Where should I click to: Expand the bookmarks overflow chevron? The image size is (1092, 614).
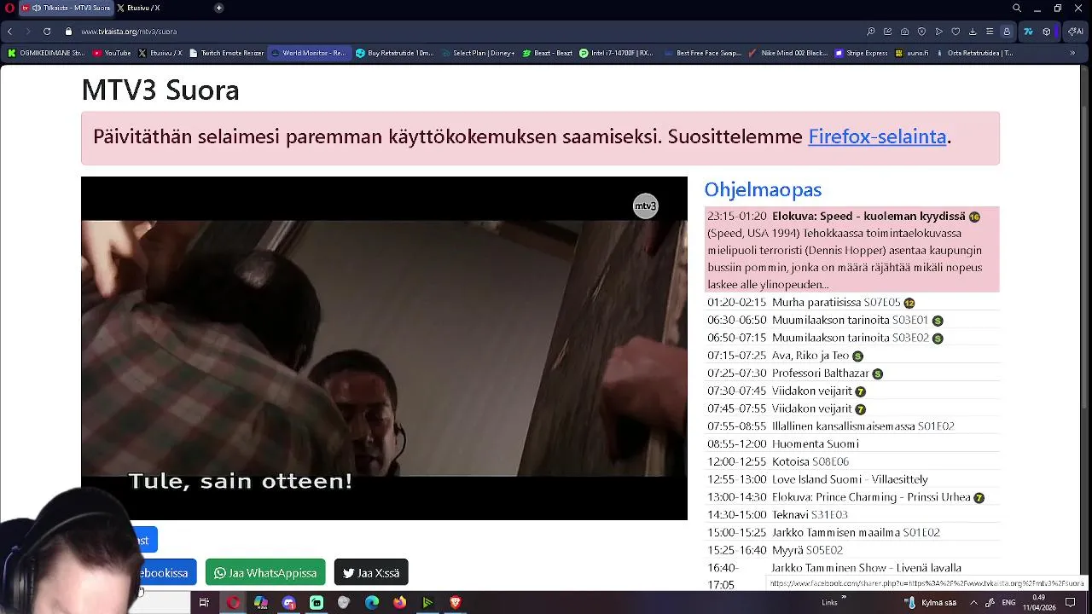tap(1072, 53)
